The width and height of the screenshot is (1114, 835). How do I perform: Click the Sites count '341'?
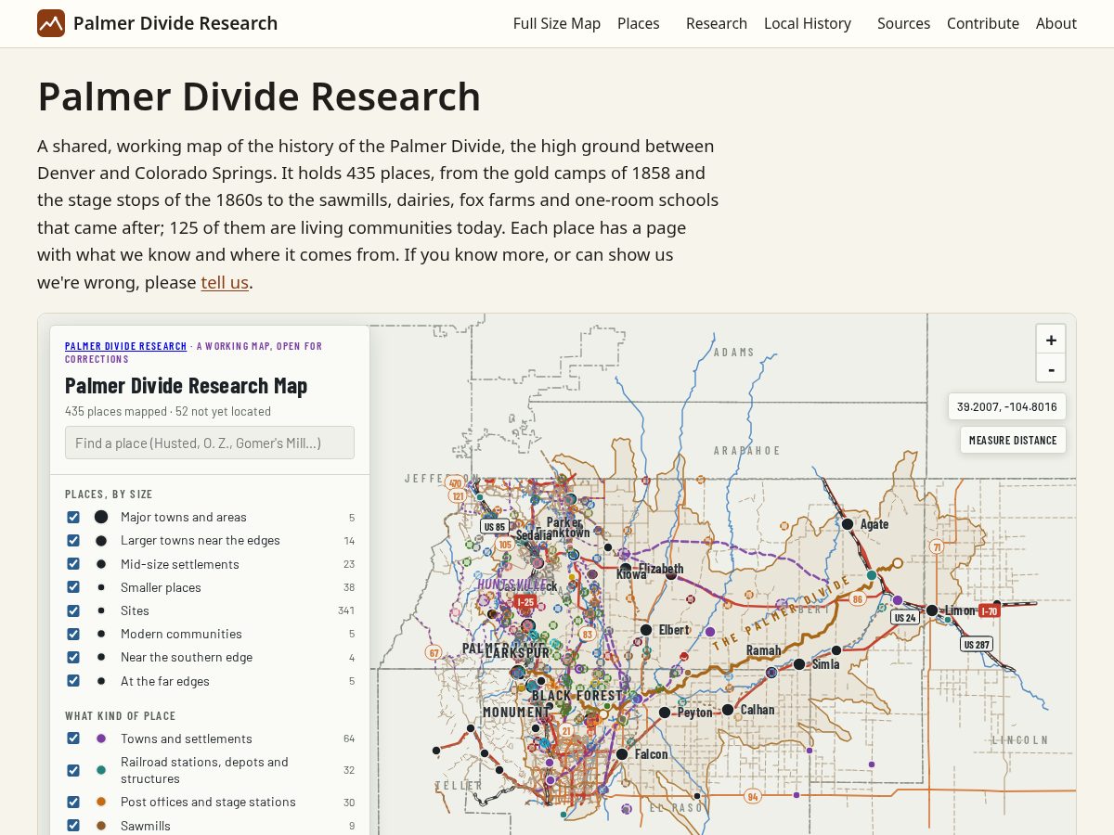pos(346,610)
